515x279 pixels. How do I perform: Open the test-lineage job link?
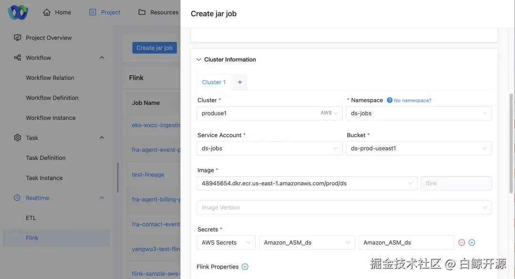click(148, 174)
